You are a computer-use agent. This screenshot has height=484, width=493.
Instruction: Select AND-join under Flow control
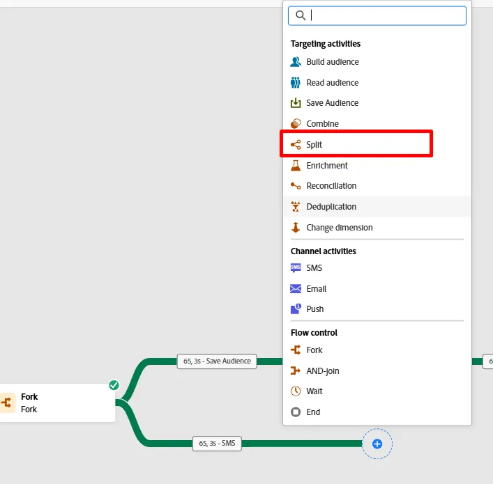point(377,371)
